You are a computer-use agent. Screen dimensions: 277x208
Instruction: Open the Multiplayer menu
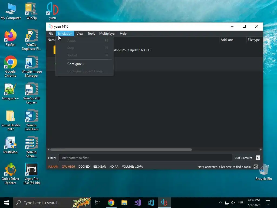107,34
